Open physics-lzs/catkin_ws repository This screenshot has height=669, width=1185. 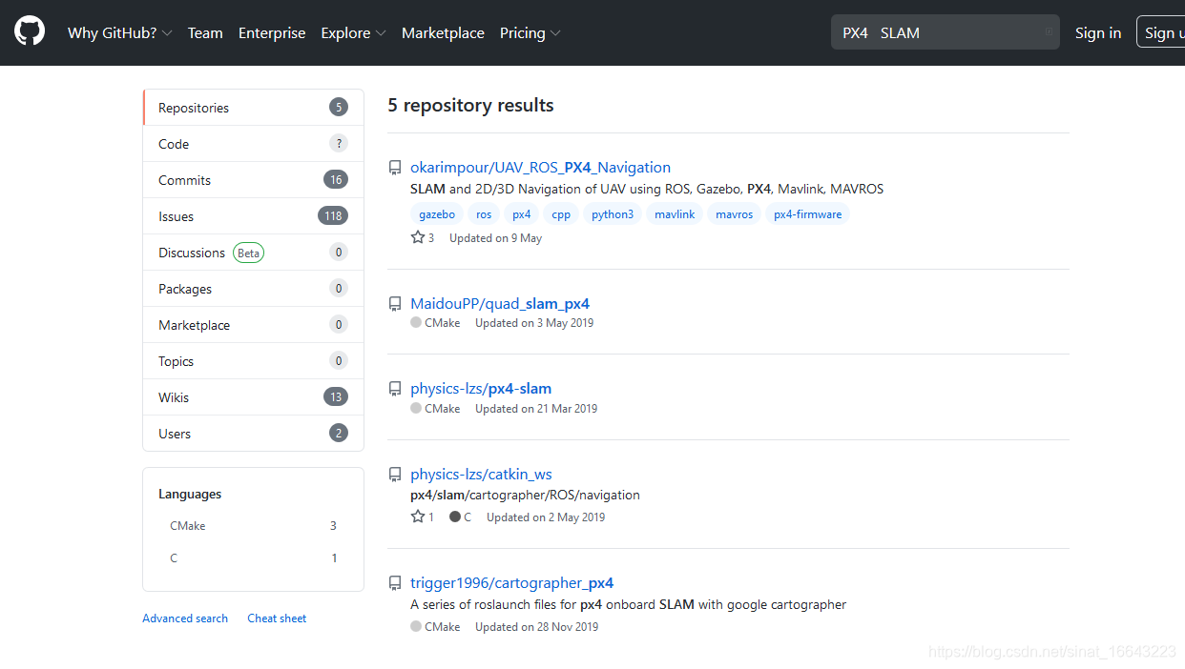[x=481, y=475]
